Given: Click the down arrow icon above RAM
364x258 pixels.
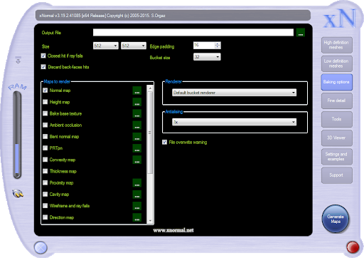Looking at the screenshot, I should click(x=18, y=60).
